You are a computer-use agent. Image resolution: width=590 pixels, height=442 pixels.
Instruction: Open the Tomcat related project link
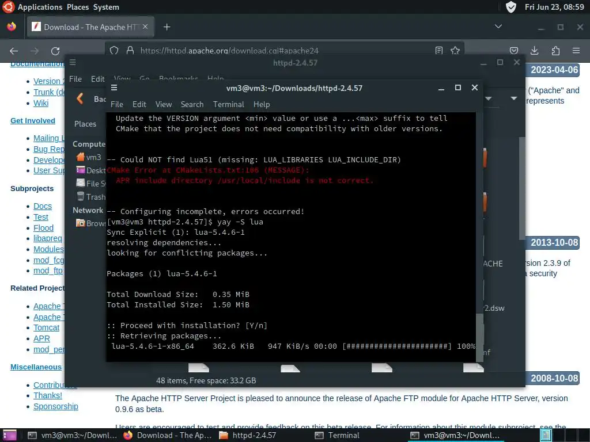[x=46, y=327]
